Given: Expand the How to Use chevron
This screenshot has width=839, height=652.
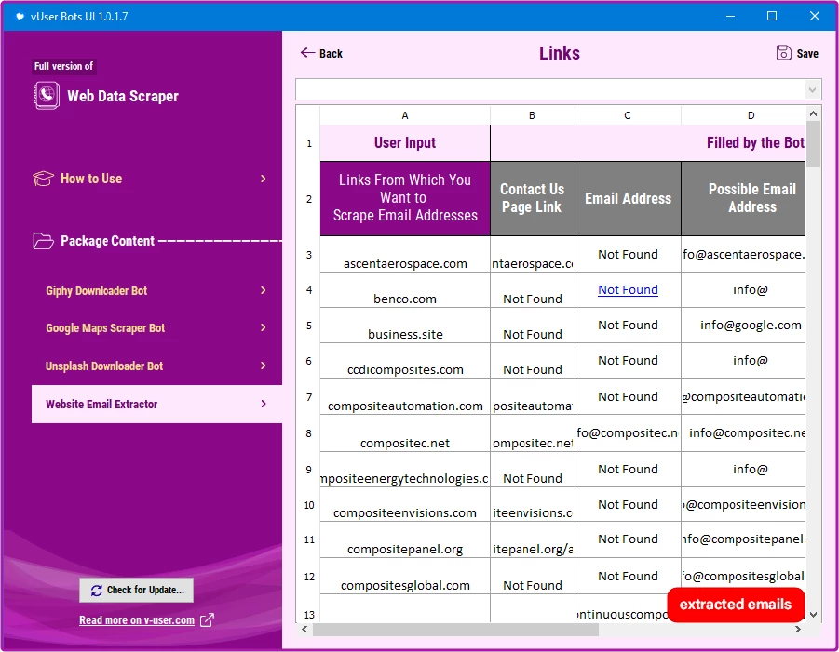Looking at the screenshot, I should [263, 179].
